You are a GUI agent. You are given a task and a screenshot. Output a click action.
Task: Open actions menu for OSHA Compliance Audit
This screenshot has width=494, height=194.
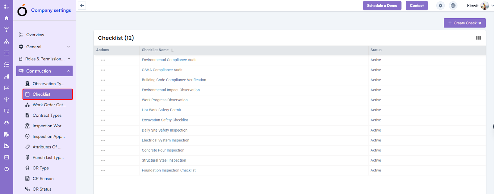(103, 70)
